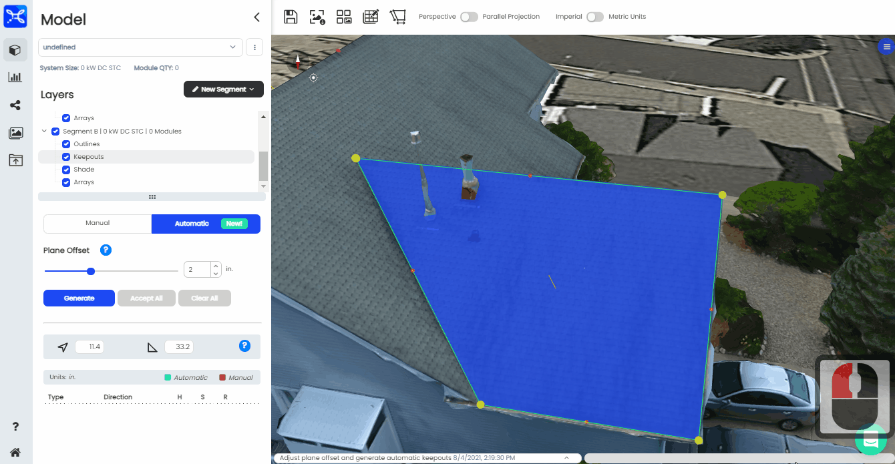Toggle Perspective / Parallel Projection switch
This screenshot has width=895, height=464.
[x=469, y=17]
